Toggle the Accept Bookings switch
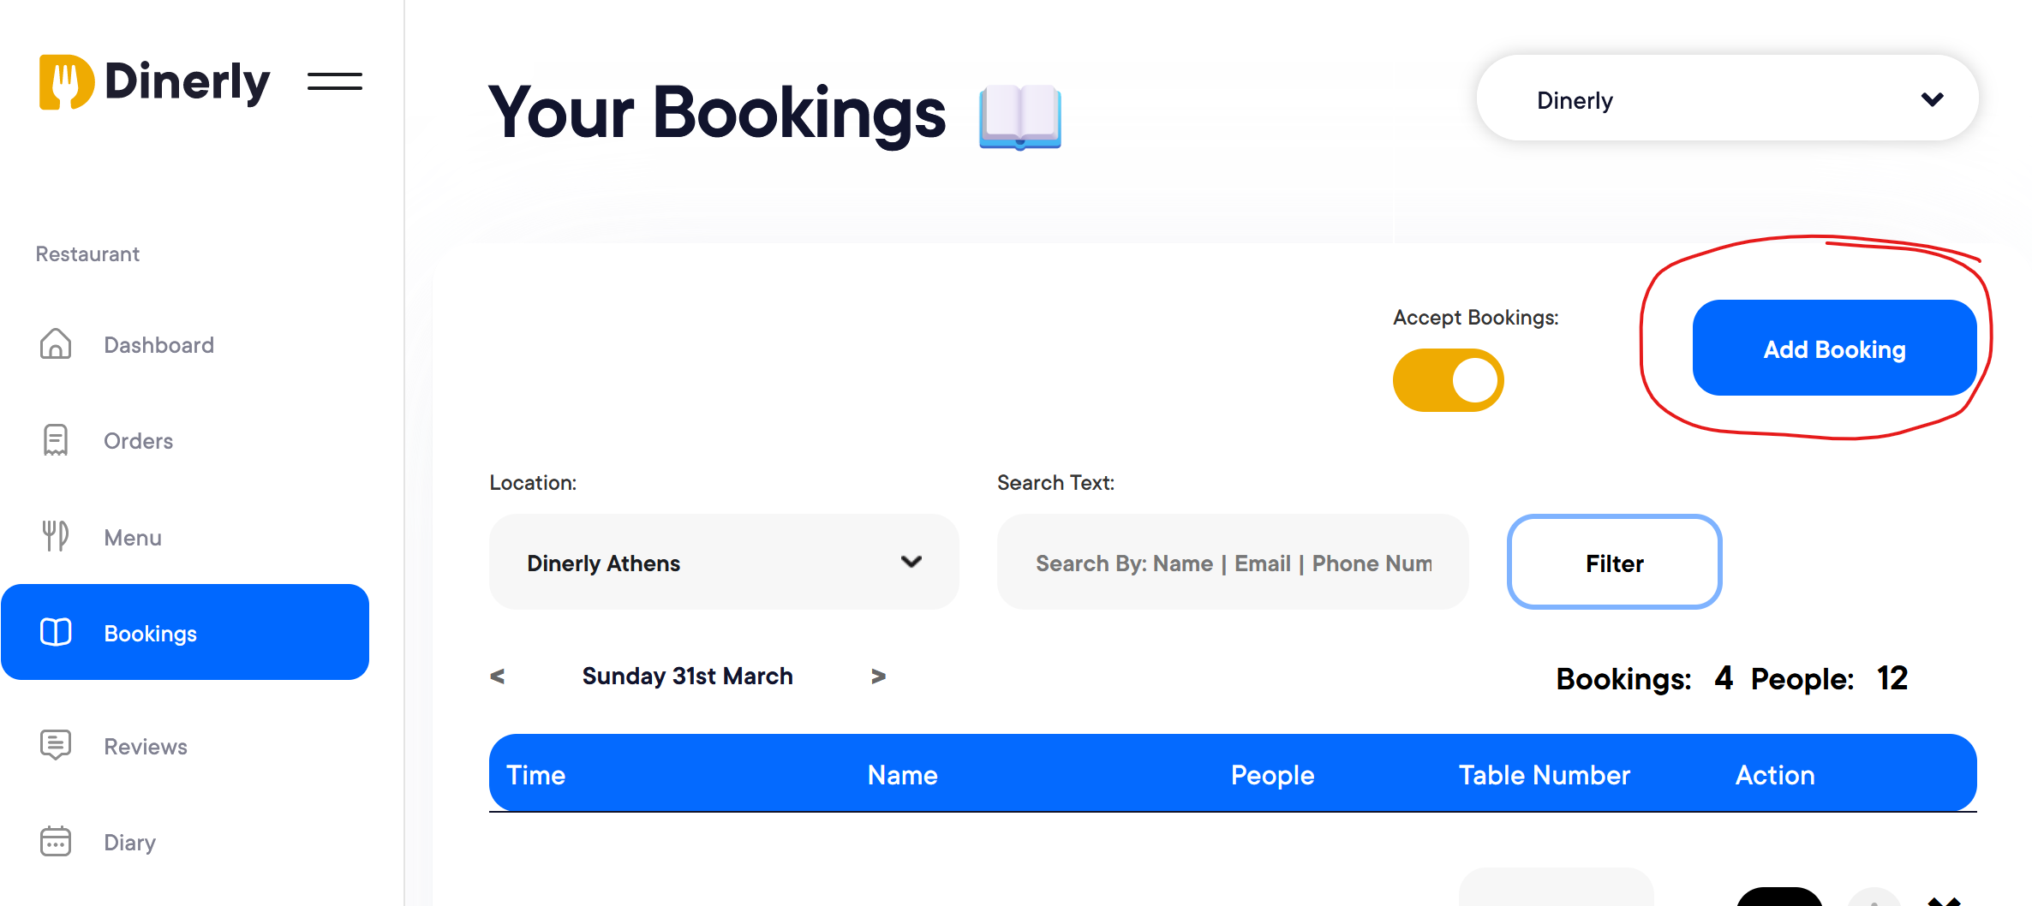Screen dimensions: 2032x906 coord(1448,379)
